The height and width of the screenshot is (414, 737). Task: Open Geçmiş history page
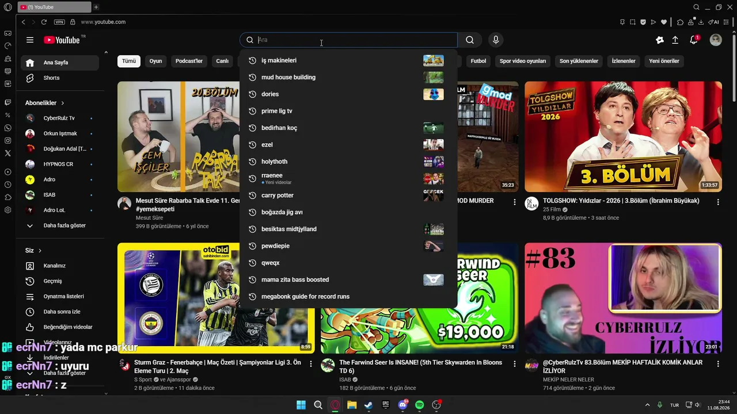[60, 281]
